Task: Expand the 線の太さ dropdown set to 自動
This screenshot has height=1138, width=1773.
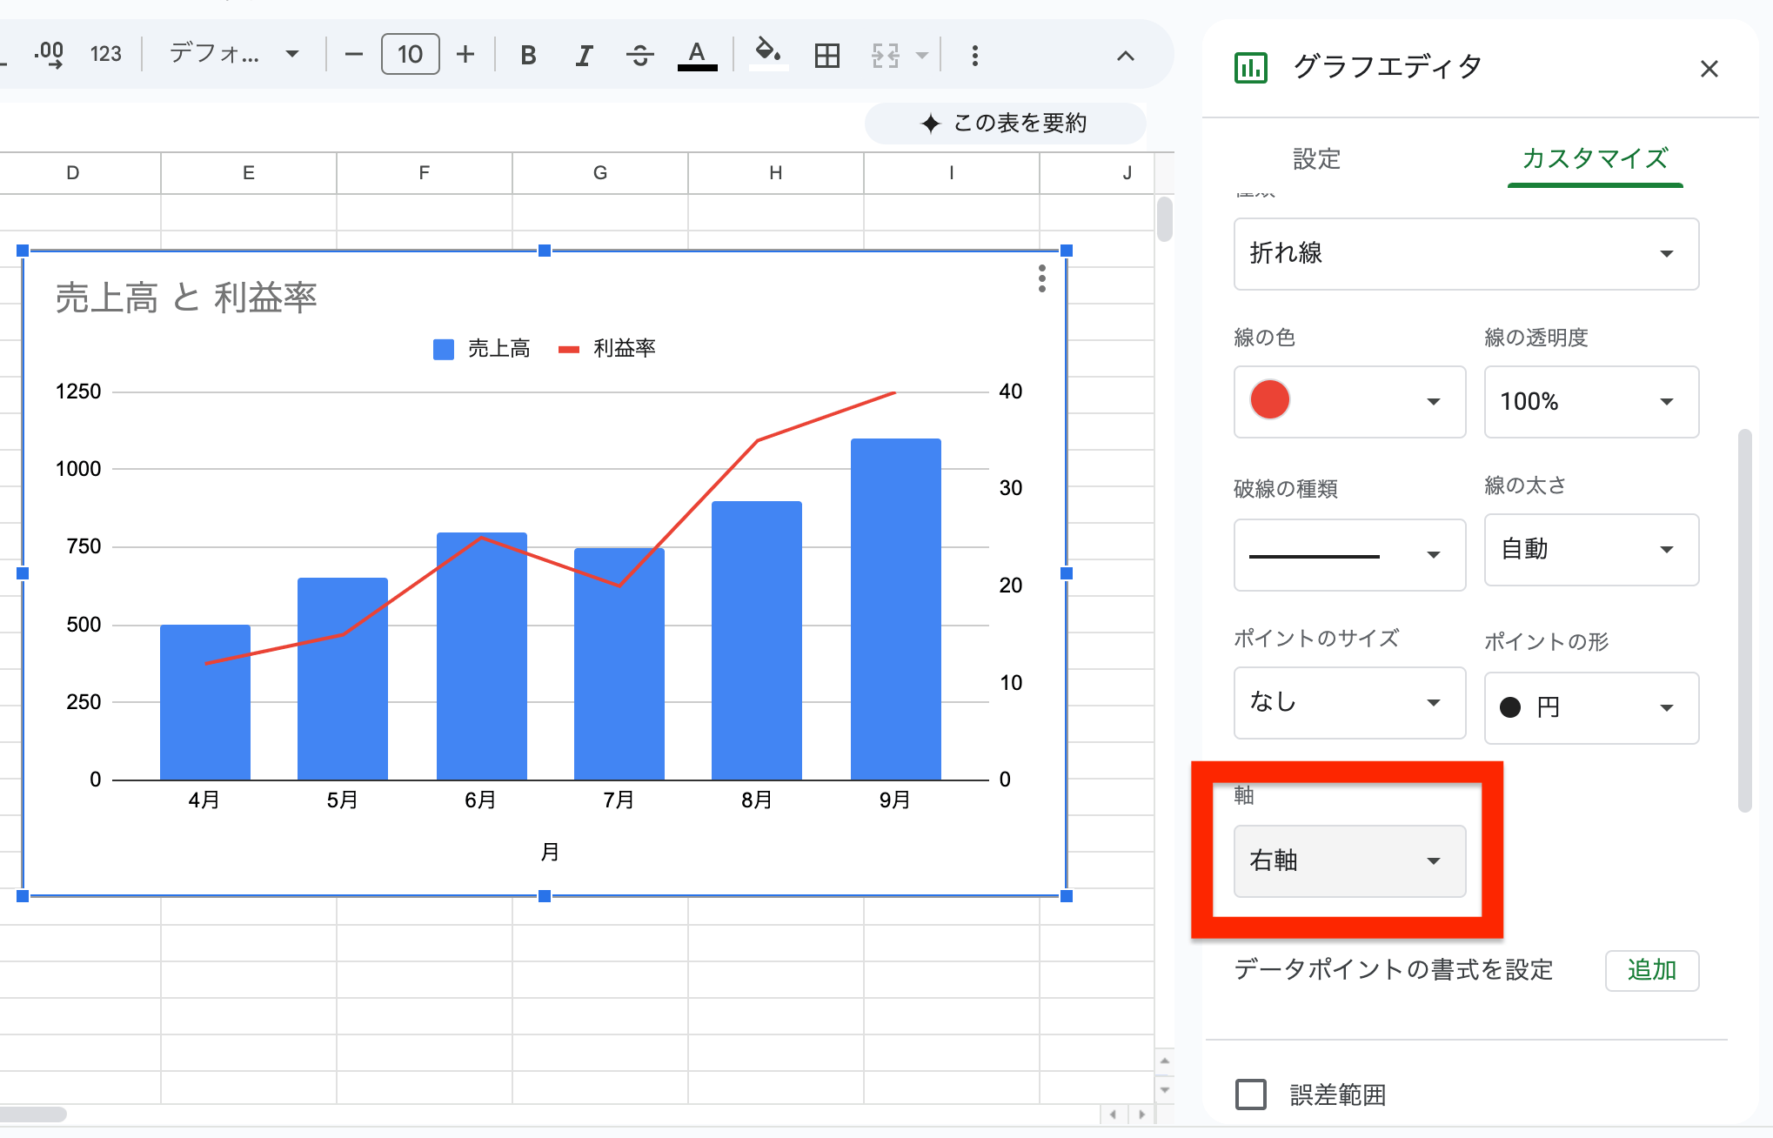Action: 1590,550
